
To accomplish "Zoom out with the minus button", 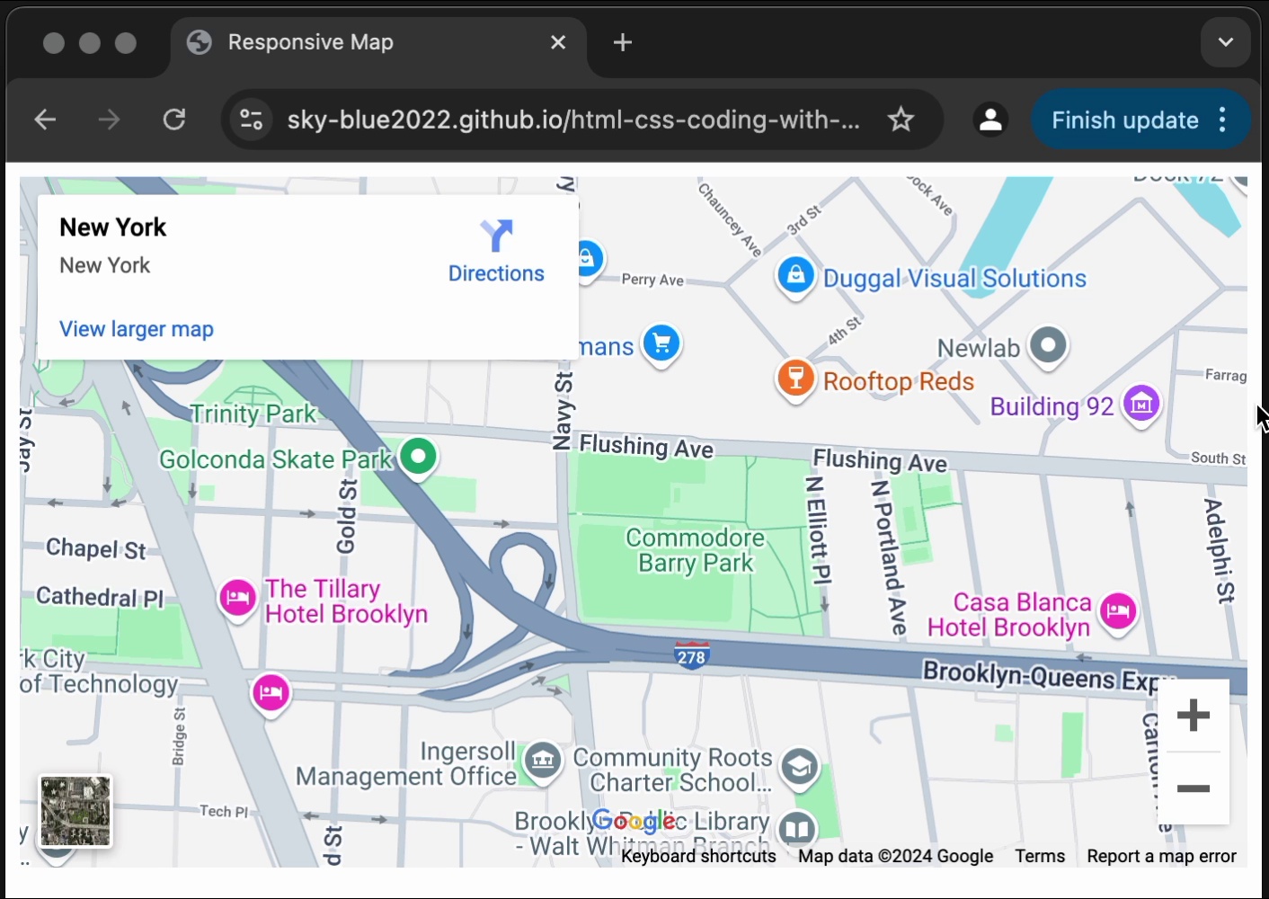I will point(1194,788).
